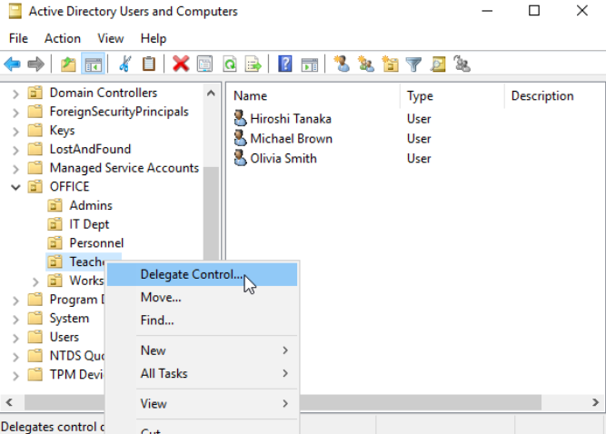Open the Properties toolbar icon
The height and width of the screenshot is (434, 606).
point(204,64)
